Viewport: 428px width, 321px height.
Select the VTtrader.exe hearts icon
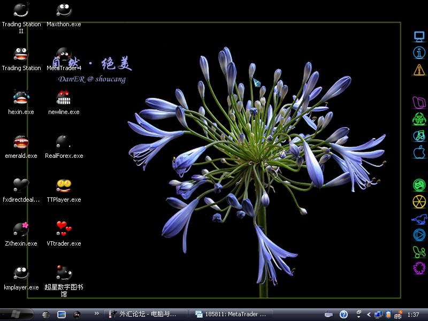pyautogui.click(x=64, y=230)
